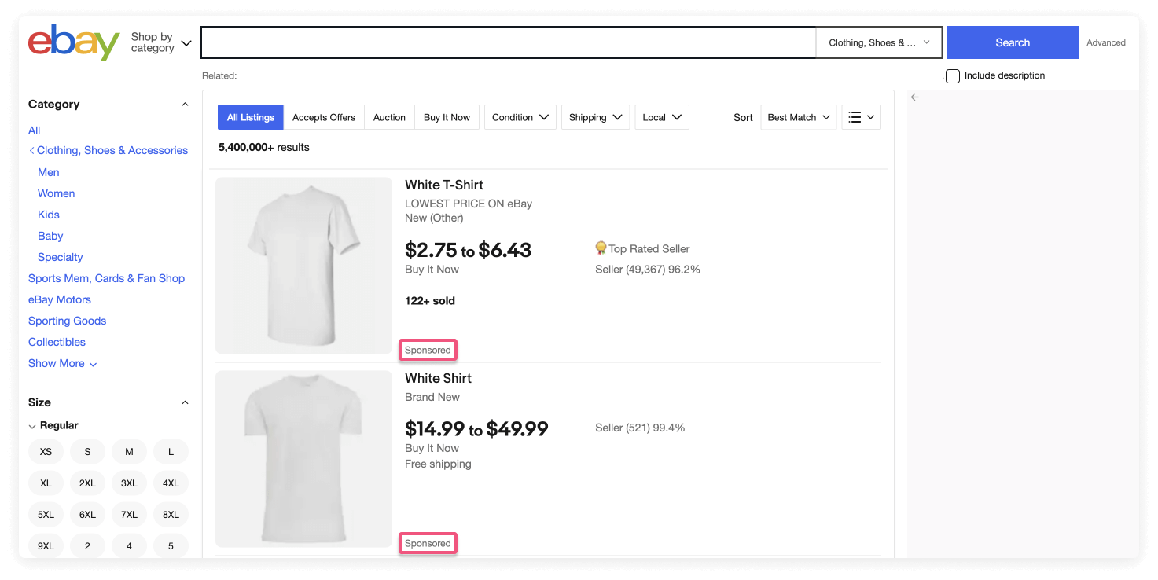Collapse the Size section chevron
The height and width of the screenshot is (580, 1158).
coord(185,402)
